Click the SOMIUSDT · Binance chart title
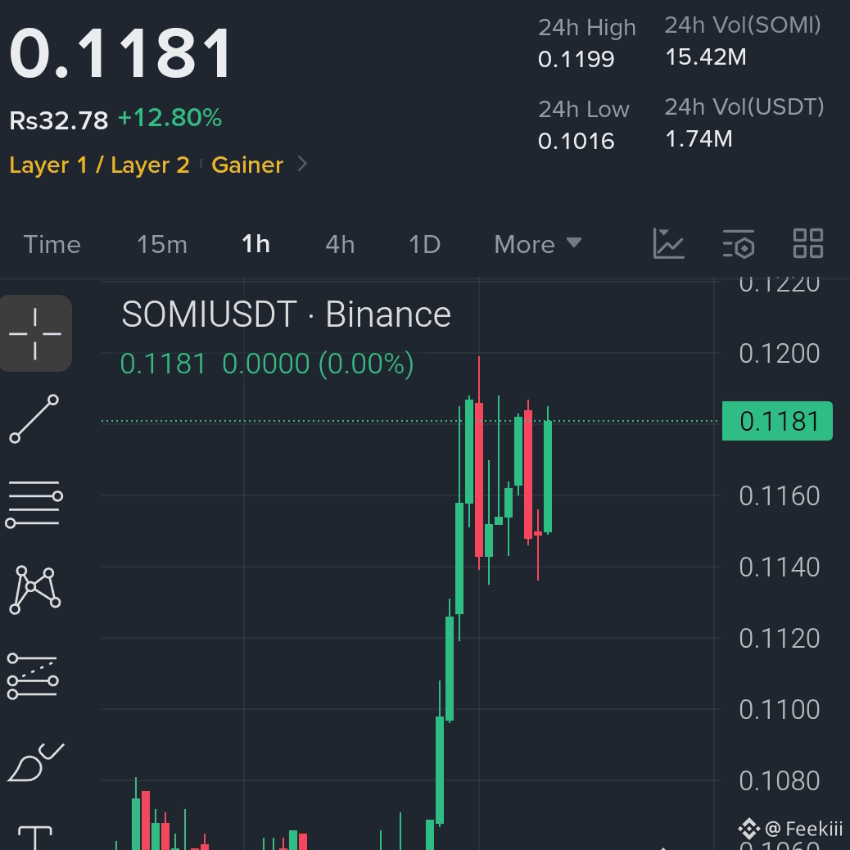This screenshot has width=850, height=850. (287, 314)
